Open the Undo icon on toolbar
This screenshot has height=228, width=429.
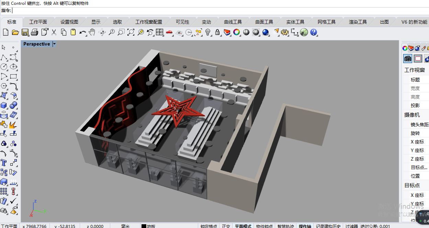point(82,32)
